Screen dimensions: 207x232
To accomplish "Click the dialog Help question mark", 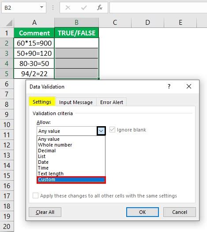I will 169,86.
